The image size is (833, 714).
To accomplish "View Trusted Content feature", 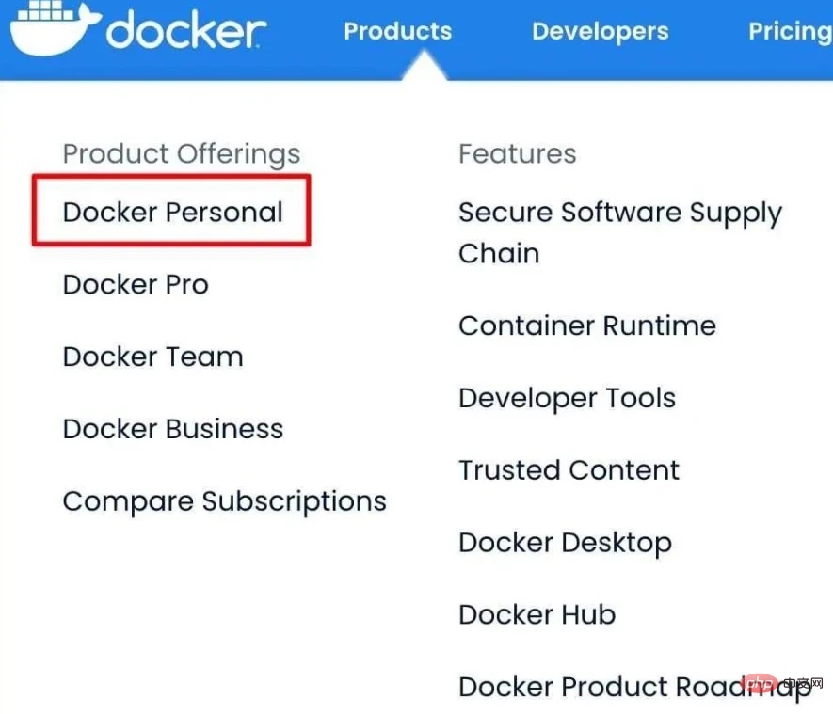I will click(x=569, y=470).
